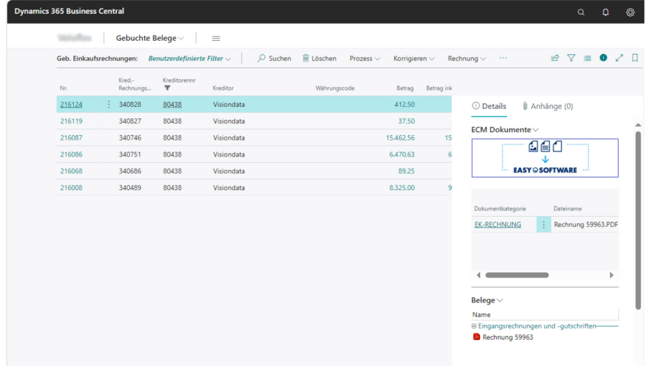Expand the Prozess menu
The image size is (651, 366).
point(364,58)
